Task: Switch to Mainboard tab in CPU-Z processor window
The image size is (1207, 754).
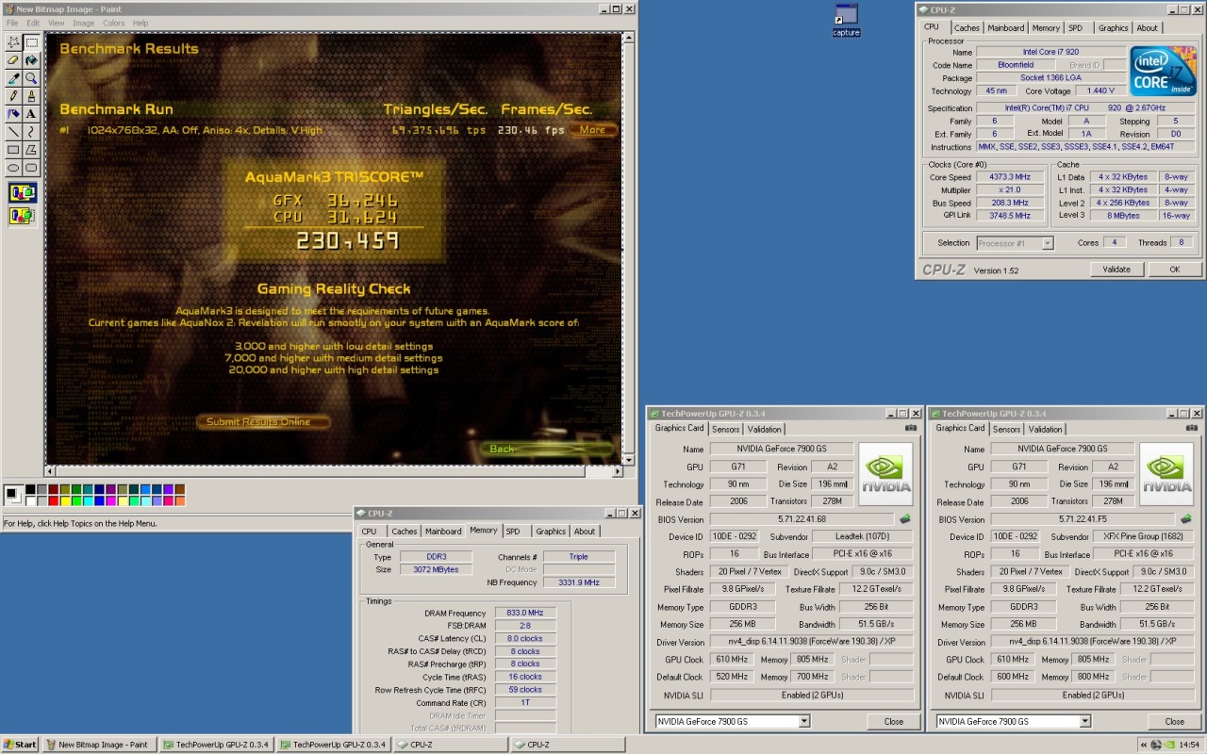Action: coord(1005,28)
